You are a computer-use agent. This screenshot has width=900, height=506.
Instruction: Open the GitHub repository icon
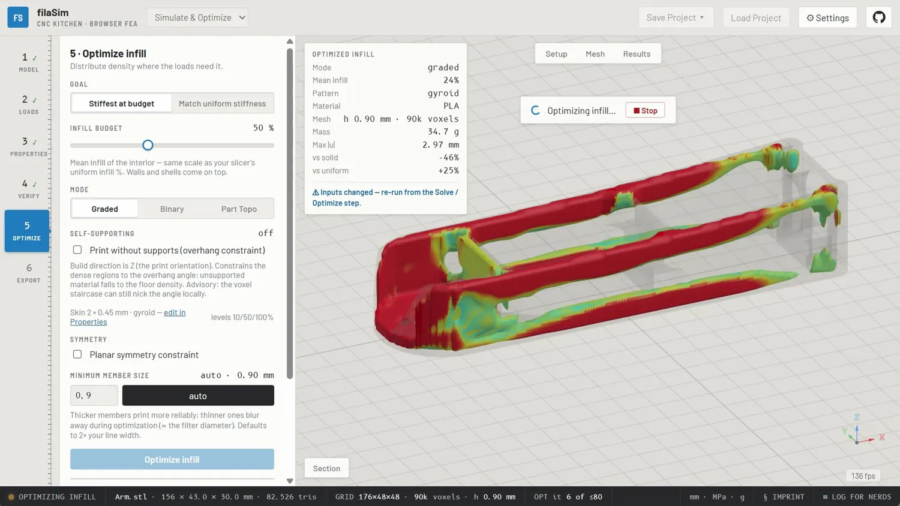[879, 17]
